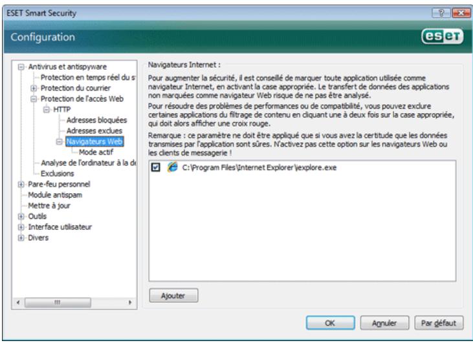Select Protection de l'accès Web item
Screen dimensions: 473x343
[x=82, y=99]
